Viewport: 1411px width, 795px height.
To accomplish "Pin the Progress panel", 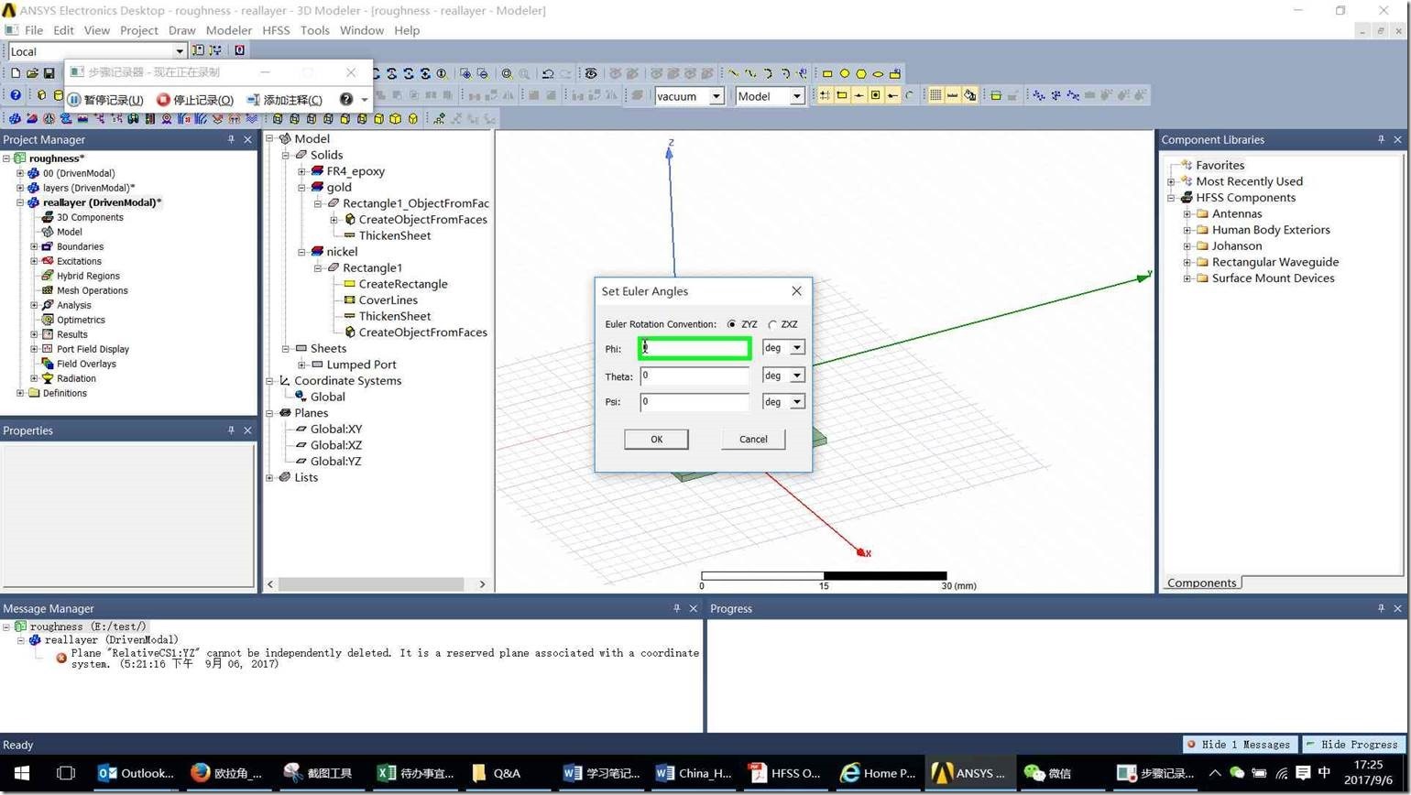I will [x=1381, y=608].
